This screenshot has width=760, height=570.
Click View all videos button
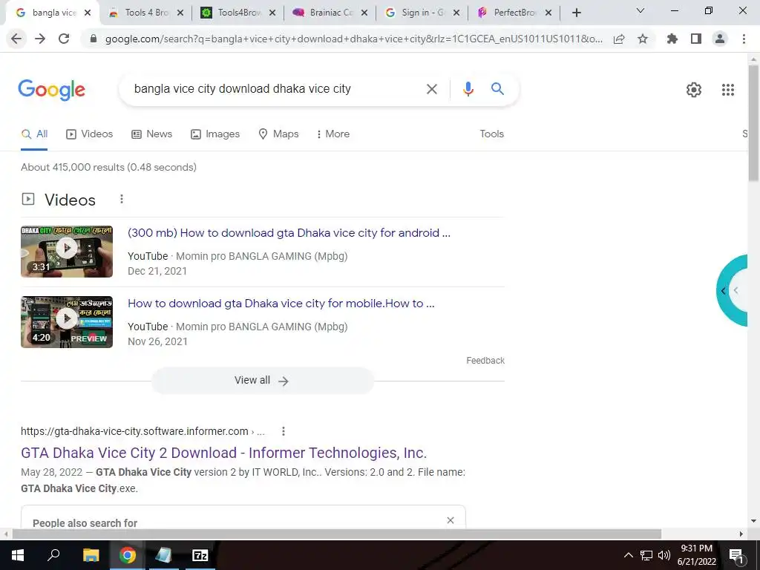(x=262, y=381)
